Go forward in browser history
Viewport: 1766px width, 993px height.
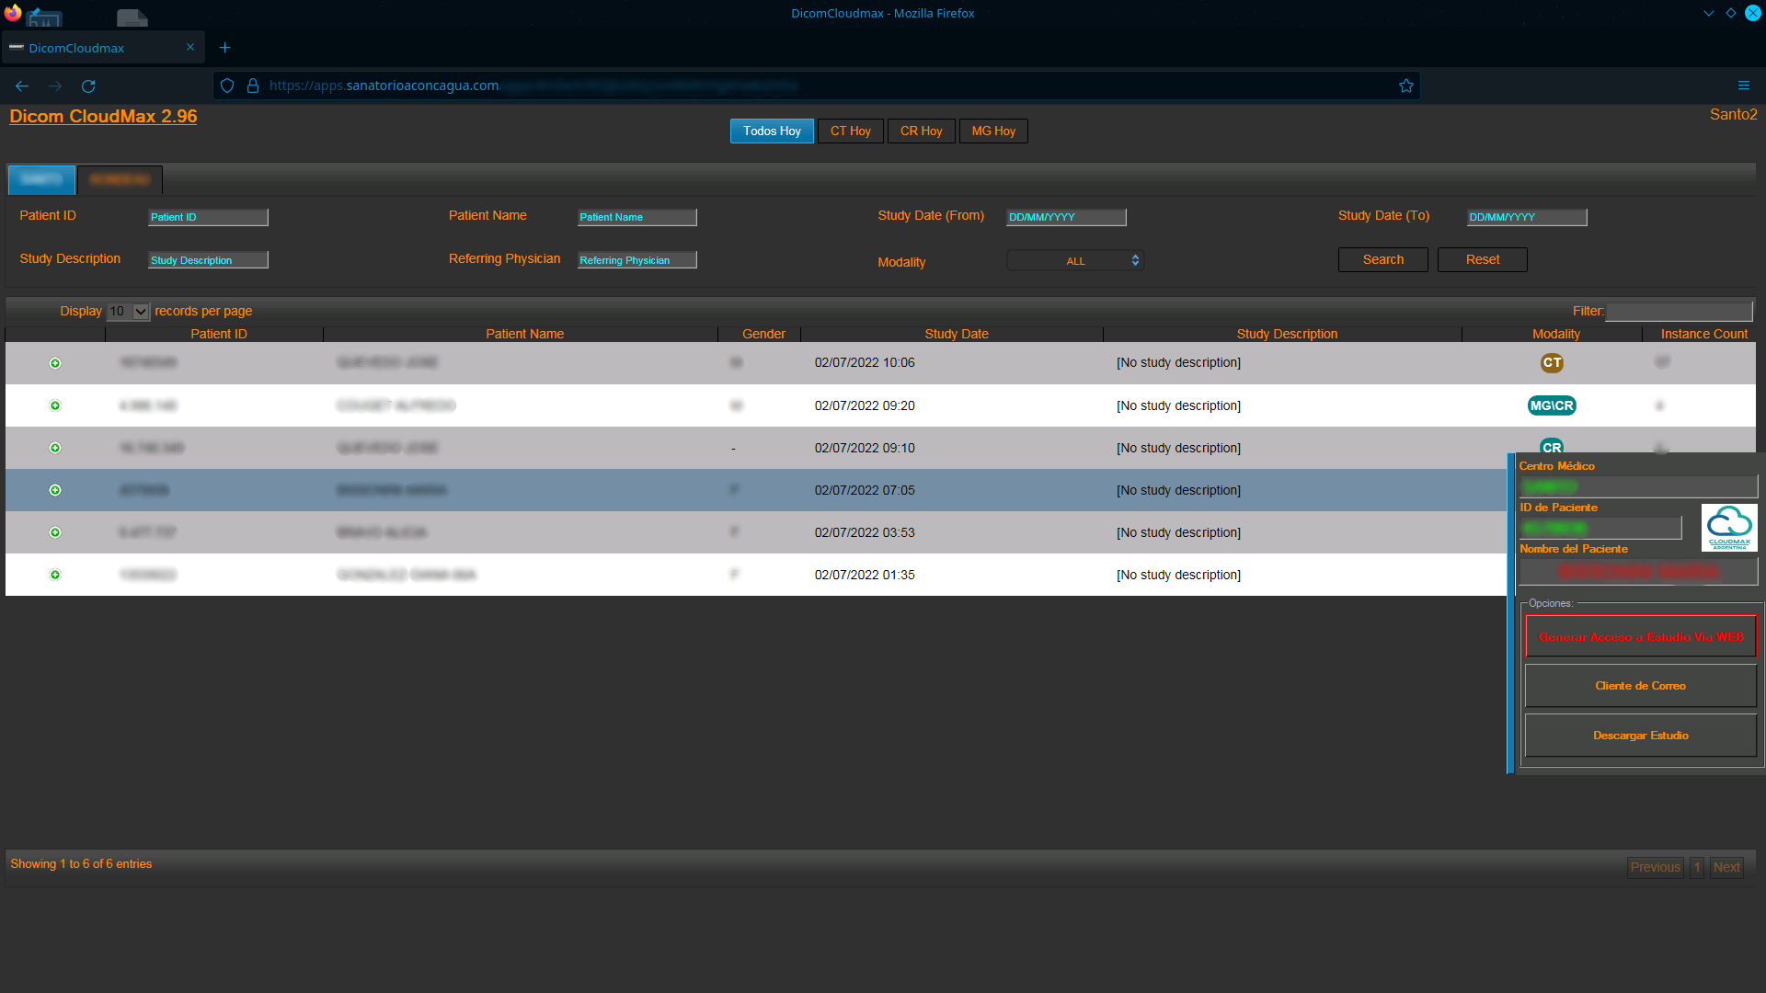(55, 86)
